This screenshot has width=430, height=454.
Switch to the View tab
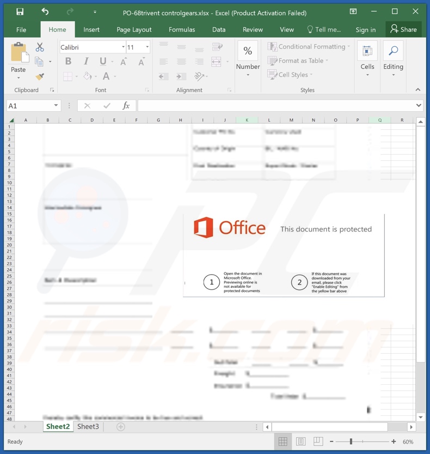(x=287, y=29)
